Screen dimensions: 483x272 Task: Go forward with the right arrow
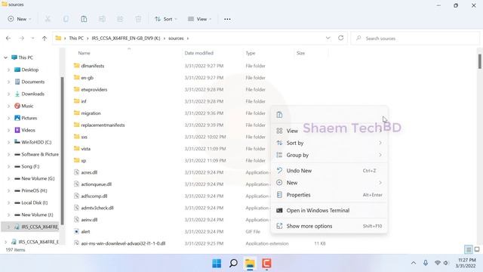[x=21, y=39]
